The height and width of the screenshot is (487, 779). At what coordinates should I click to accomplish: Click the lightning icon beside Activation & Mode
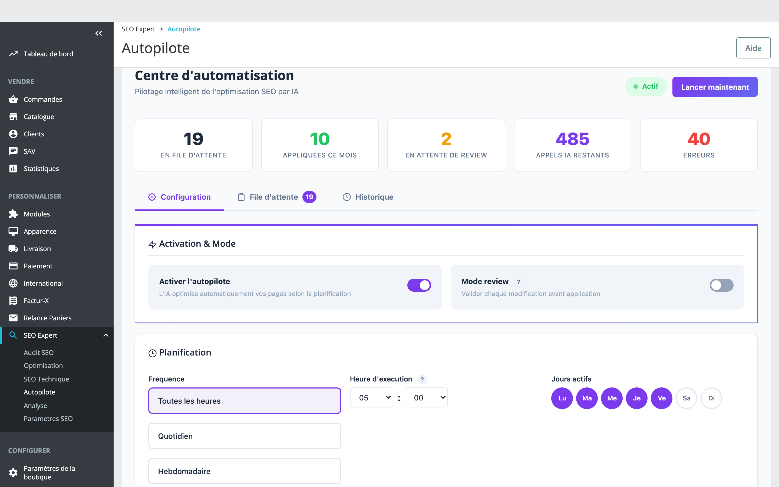click(153, 245)
